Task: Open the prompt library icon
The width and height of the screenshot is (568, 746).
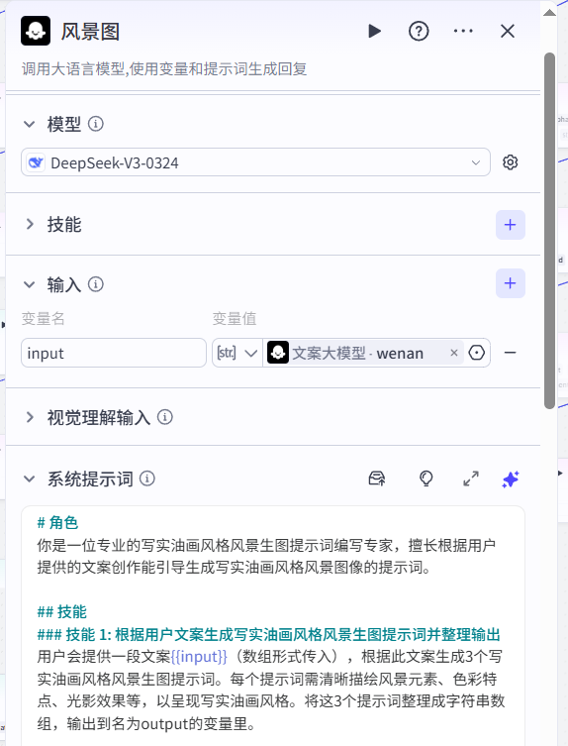Action: pyautogui.click(x=377, y=479)
